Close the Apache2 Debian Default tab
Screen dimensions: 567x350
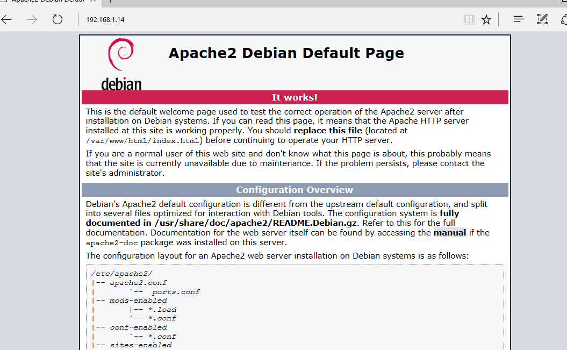pyautogui.click(x=93, y=1)
